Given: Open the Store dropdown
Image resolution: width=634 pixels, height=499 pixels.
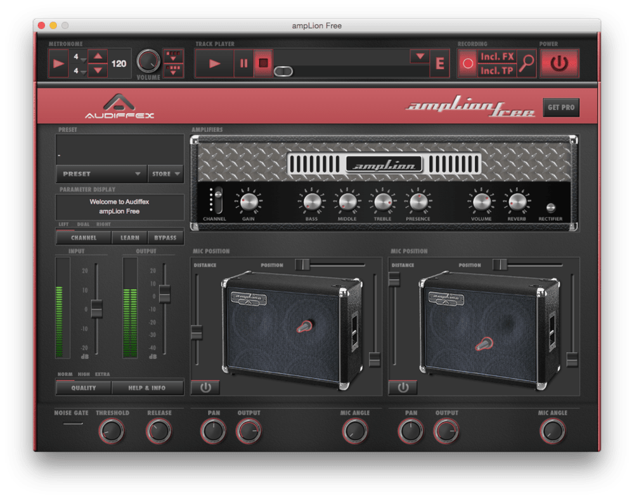Looking at the screenshot, I should tap(165, 174).
